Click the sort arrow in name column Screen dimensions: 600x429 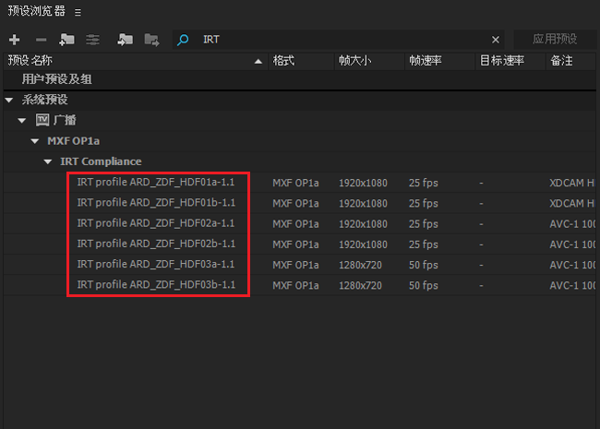[x=258, y=61]
